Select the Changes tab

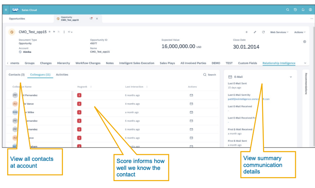[46, 63]
